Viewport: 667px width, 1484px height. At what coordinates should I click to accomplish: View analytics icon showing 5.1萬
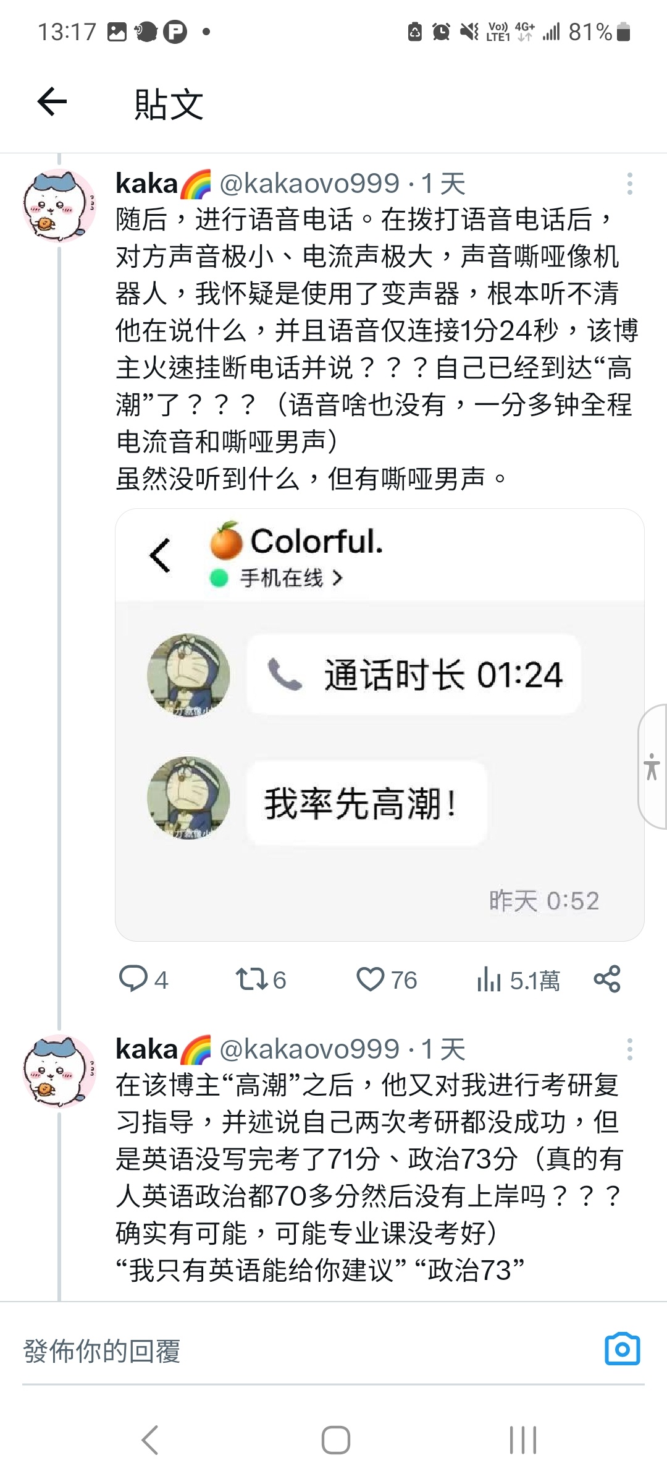point(489,979)
